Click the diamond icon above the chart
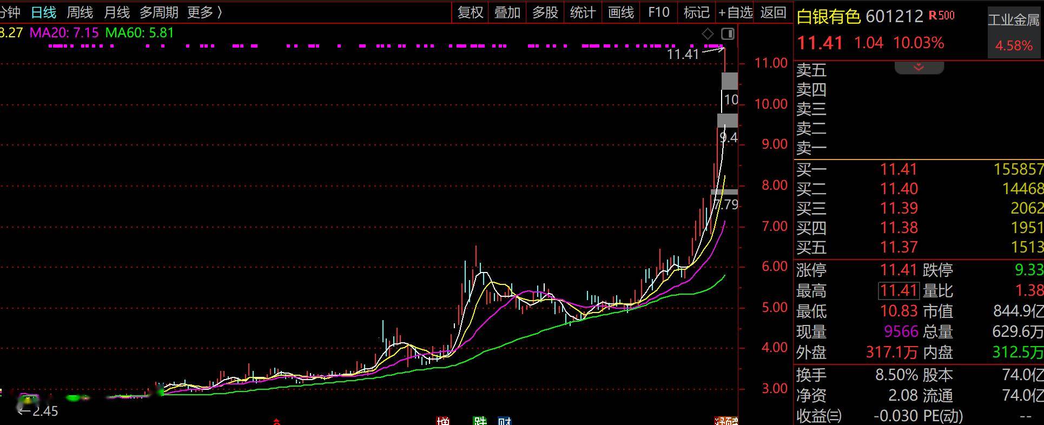This screenshot has width=1044, height=425. click(708, 34)
